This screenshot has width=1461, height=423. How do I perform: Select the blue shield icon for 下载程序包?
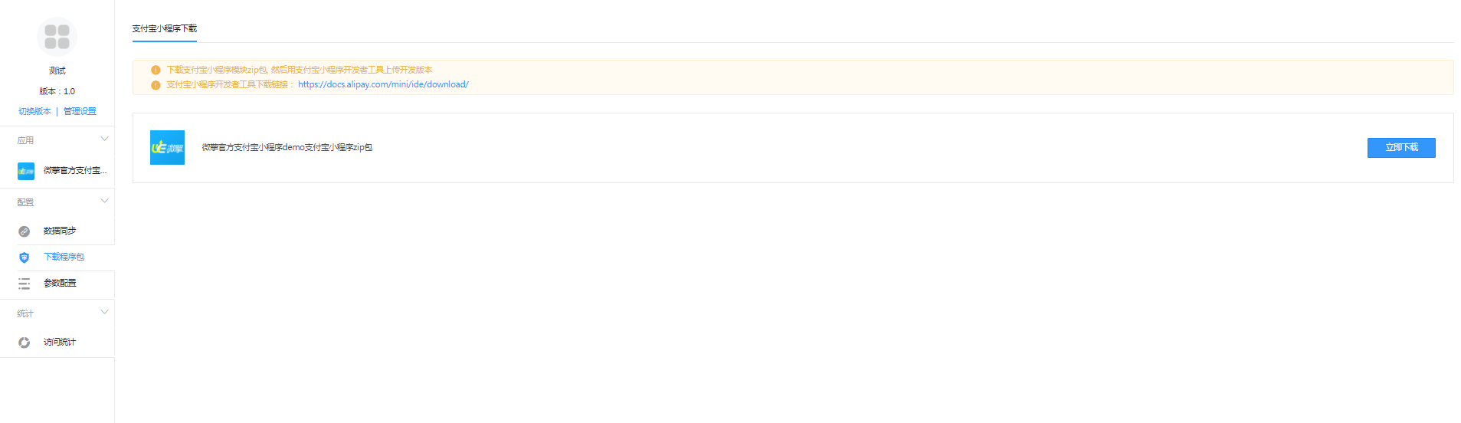pos(24,257)
